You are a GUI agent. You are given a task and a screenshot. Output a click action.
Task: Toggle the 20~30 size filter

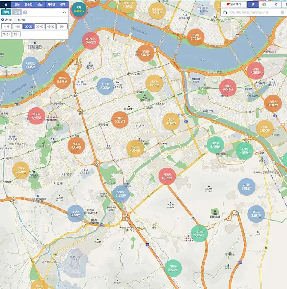[28, 26]
